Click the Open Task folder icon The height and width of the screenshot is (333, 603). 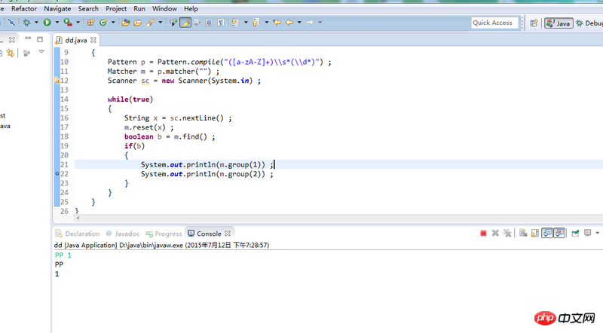[x=137, y=23]
